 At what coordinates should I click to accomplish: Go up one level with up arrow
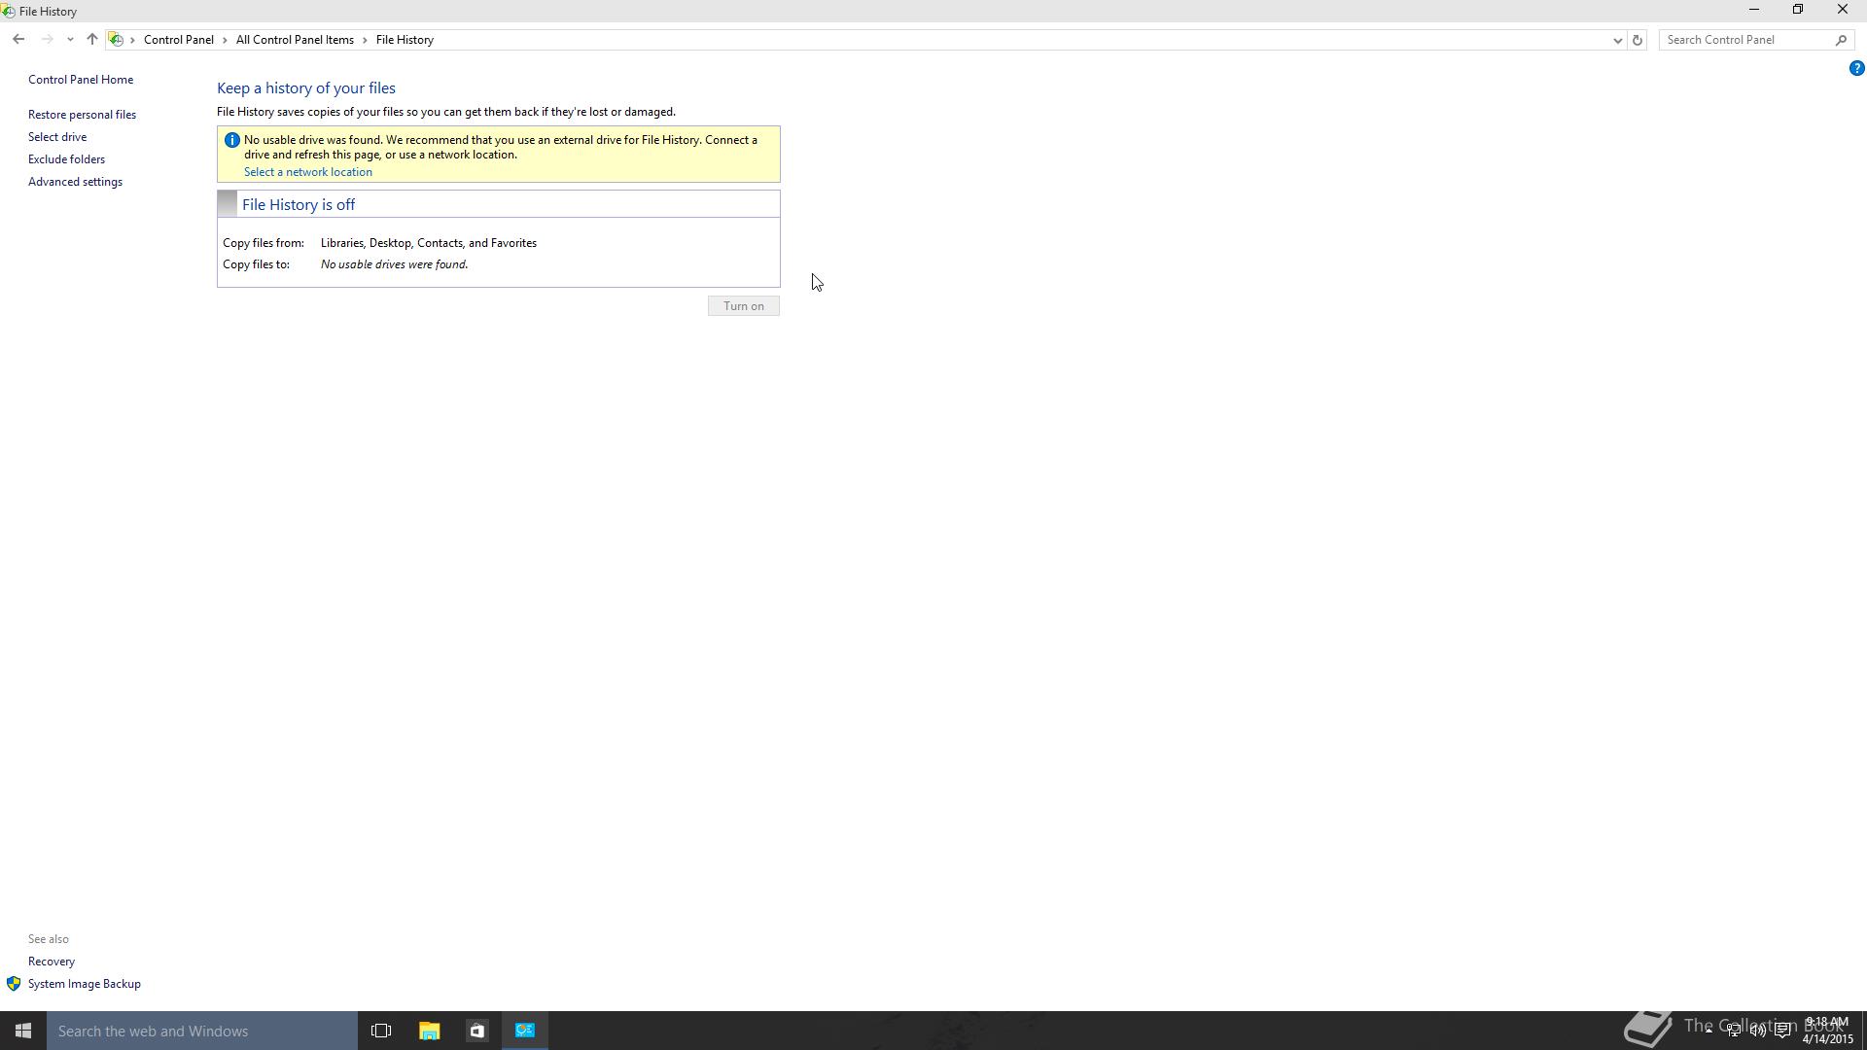(x=92, y=40)
